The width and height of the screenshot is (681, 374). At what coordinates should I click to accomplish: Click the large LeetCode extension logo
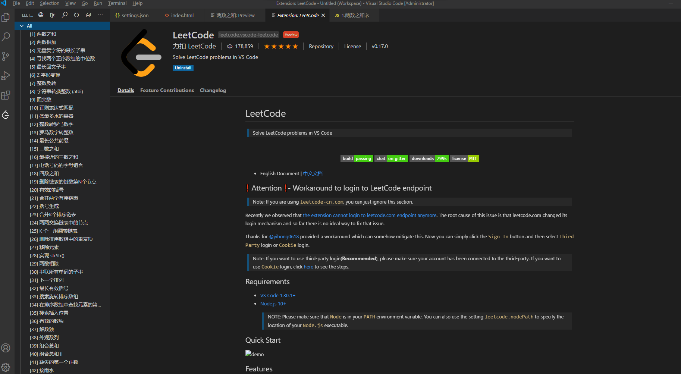tap(141, 53)
